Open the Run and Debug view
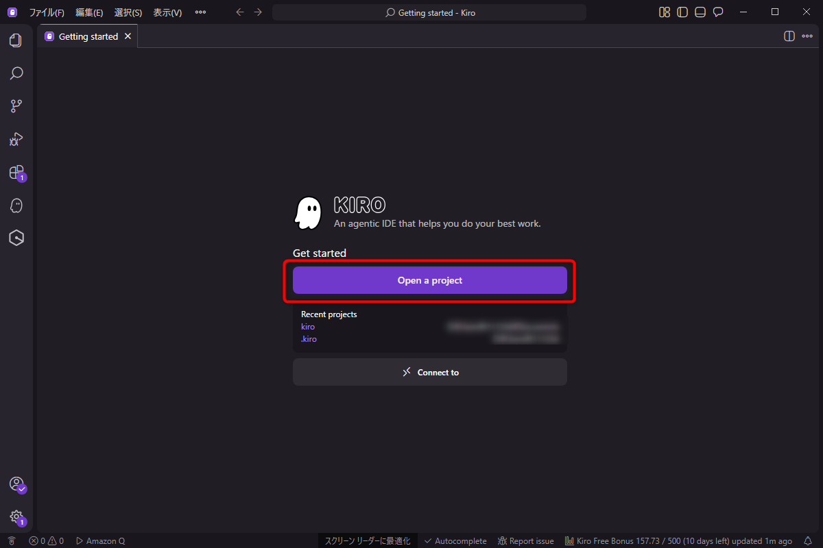The width and height of the screenshot is (823, 548). (16, 139)
